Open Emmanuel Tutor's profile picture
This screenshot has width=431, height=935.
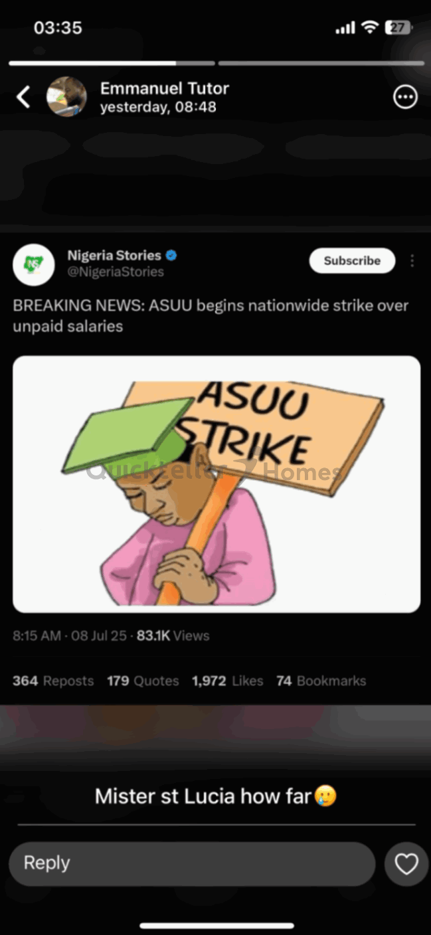click(66, 97)
